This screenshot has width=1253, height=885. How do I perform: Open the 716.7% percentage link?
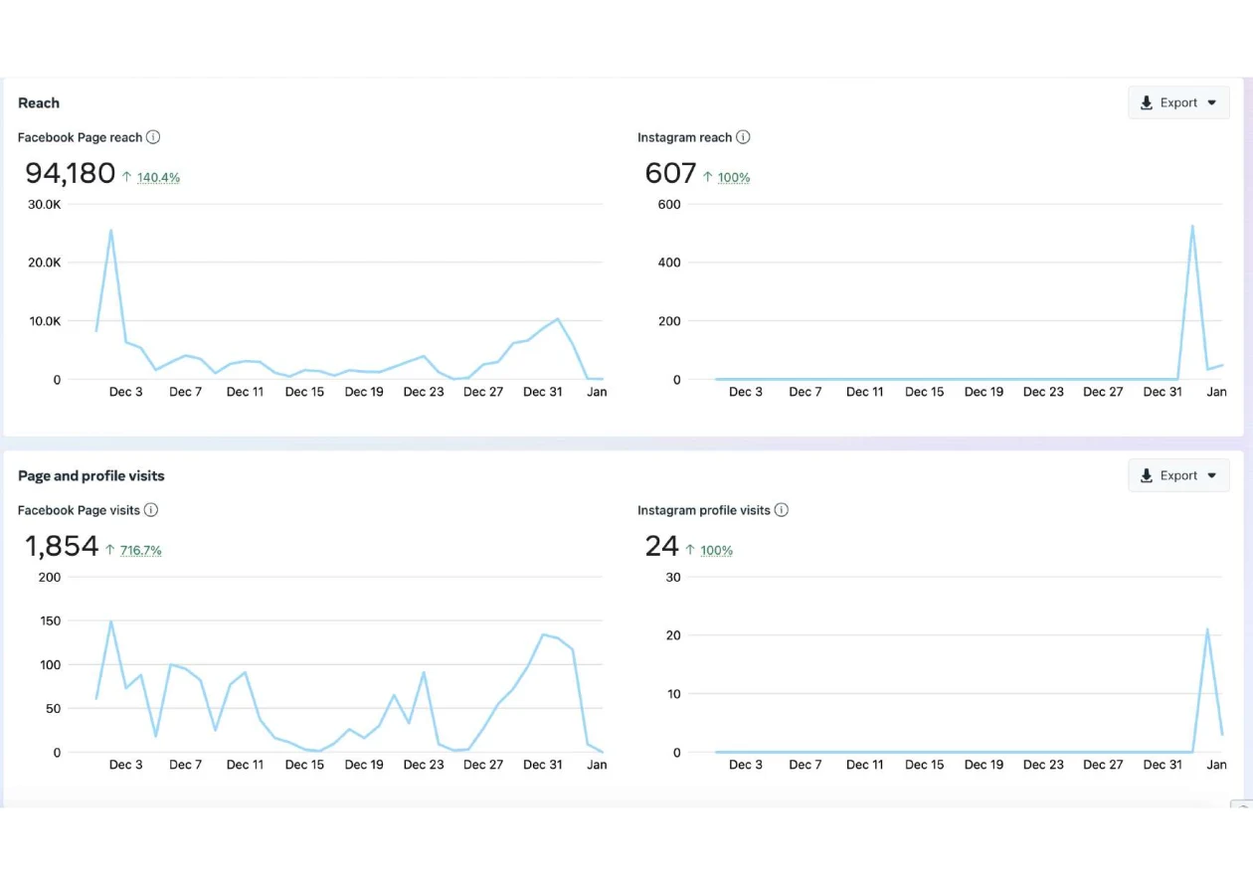tap(142, 550)
